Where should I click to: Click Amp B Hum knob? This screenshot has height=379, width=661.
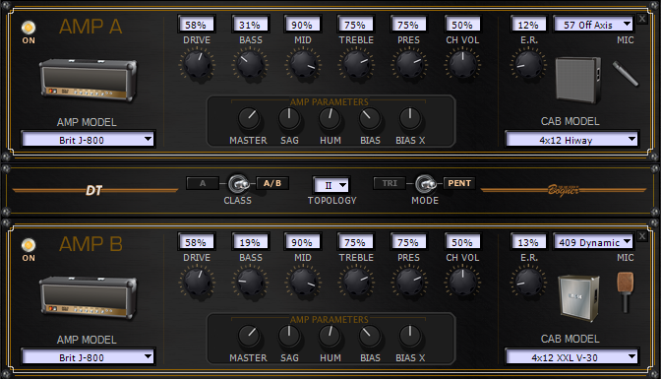click(x=330, y=337)
